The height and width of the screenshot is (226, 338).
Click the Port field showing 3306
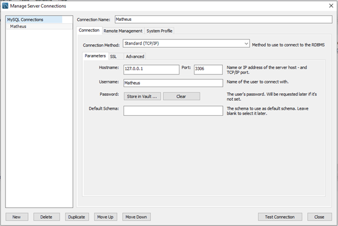pyautogui.click(x=208, y=69)
